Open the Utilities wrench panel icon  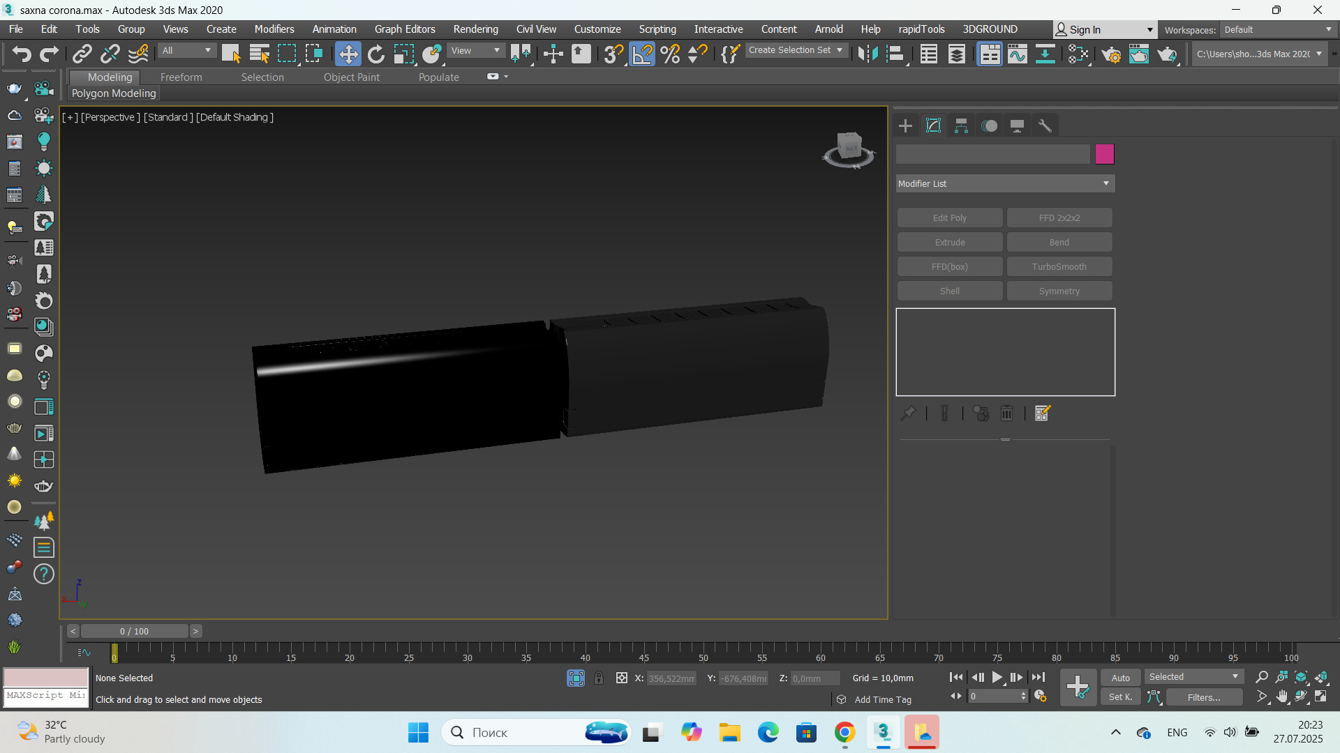click(x=1045, y=125)
